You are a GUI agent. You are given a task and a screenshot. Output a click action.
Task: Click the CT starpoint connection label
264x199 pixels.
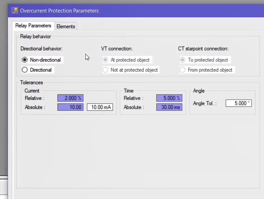[203, 49]
